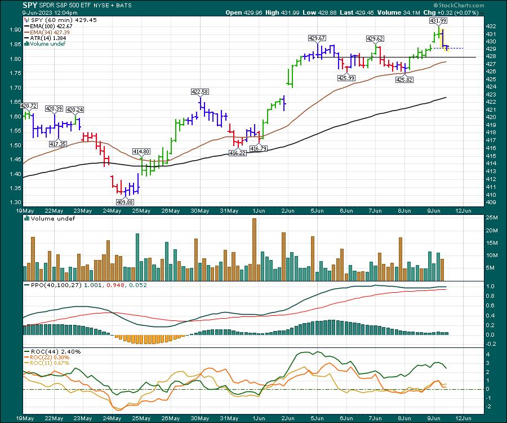The image size is (507, 423).
Task: Click the 429.67 high price label
Action: click(x=317, y=38)
